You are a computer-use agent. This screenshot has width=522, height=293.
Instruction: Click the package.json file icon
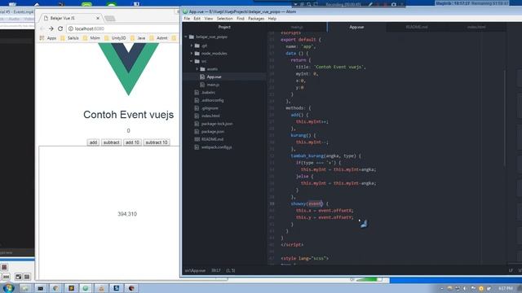point(197,132)
